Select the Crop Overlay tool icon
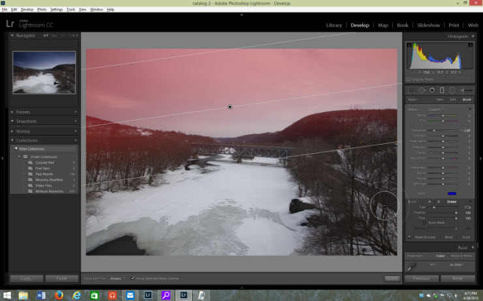Screen dimensions: 483x301 pyautogui.click(x=411, y=90)
